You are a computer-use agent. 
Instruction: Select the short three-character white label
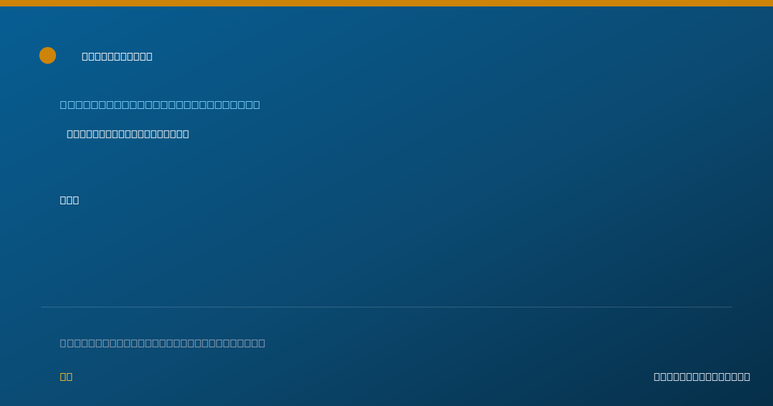70,200
